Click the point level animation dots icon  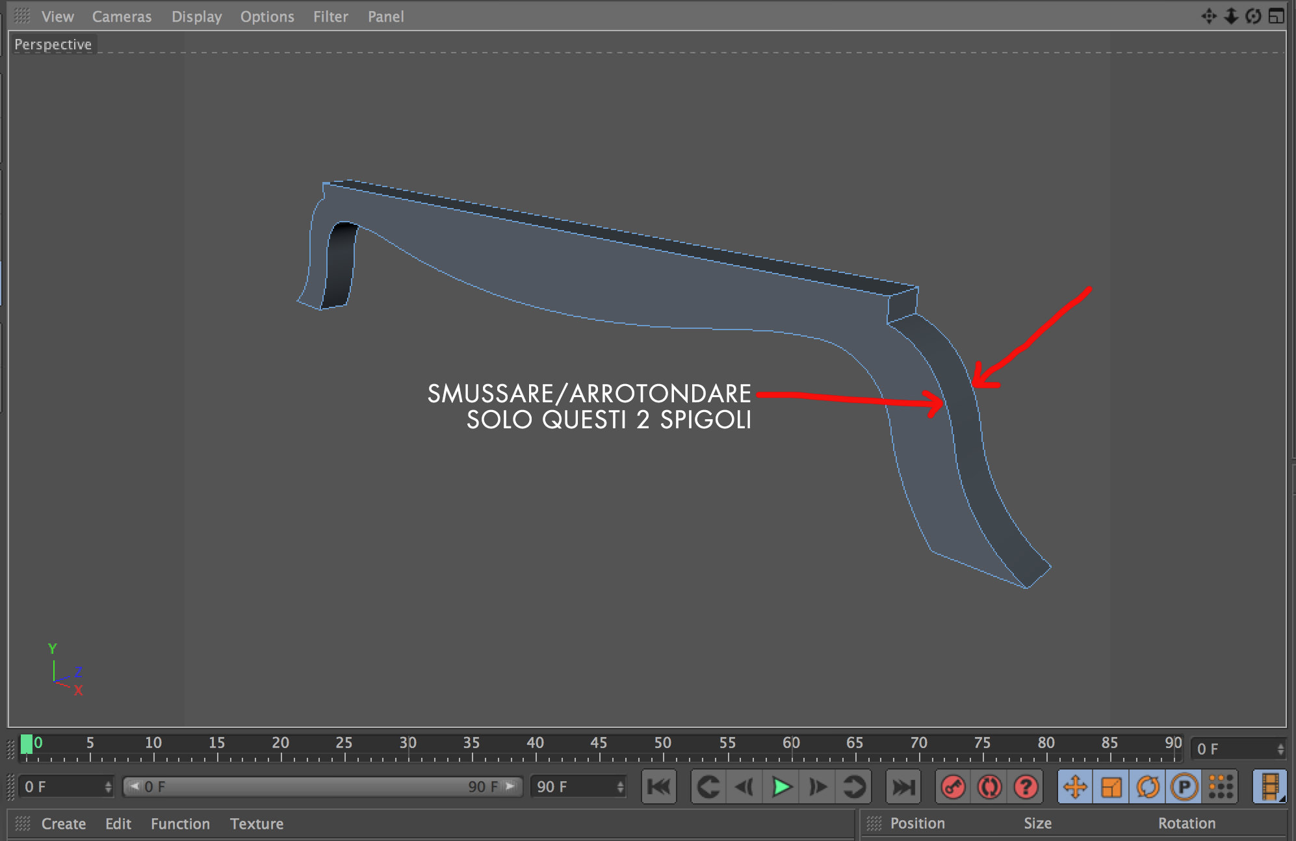coord(1221,787)
